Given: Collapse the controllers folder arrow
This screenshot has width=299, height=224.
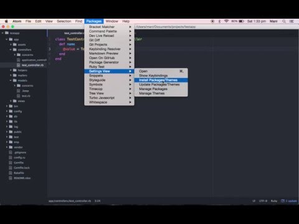Looking at the screenshot, I should pyautogui.click(x=11, y=50).
